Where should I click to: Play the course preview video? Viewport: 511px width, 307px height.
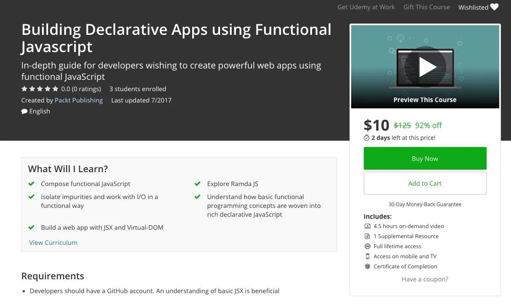pos(425,67)
